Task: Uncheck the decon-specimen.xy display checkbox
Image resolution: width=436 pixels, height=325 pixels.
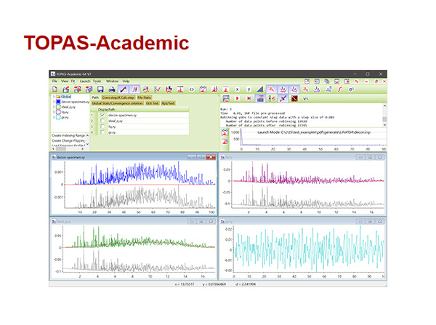Action: coord(102,115)
